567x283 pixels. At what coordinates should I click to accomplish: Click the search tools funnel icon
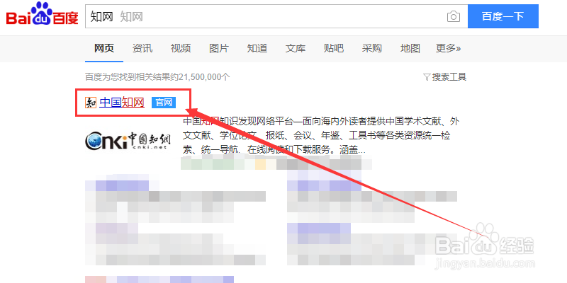point(427,77)
